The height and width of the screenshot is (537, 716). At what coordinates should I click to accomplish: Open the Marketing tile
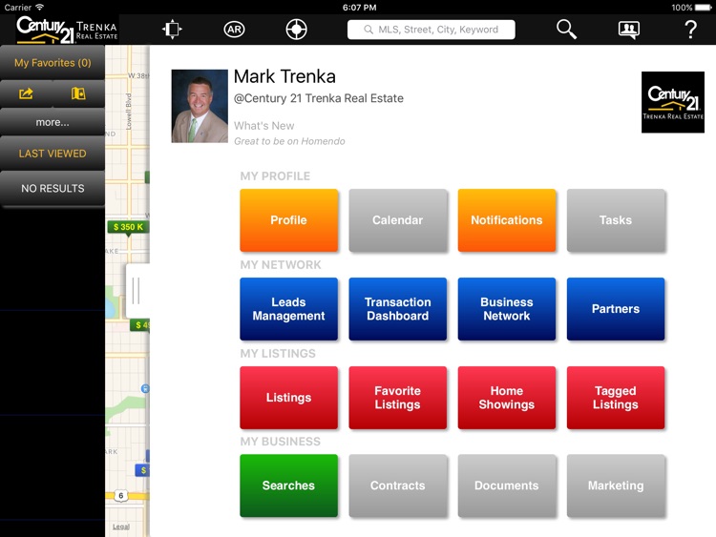tap(616, 485)
